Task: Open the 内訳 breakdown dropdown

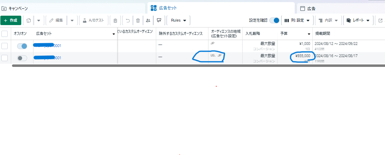Action: [x=328, y=21]
